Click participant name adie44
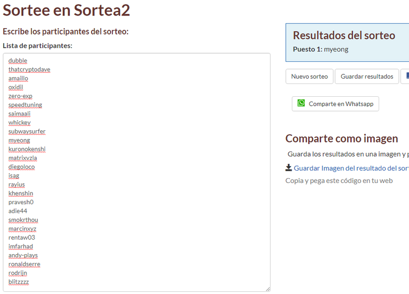This screenshot has height=294, width=409. pos(18,211)
